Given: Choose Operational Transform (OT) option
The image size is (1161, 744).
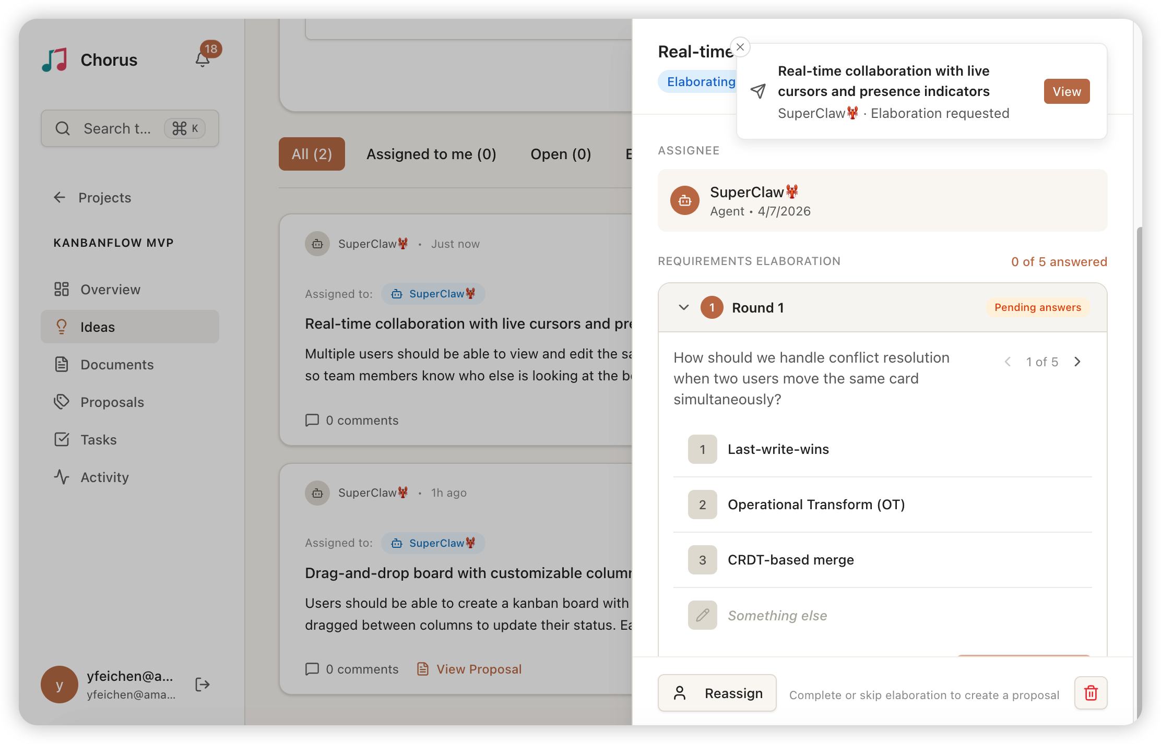Looking at the screenshot, I should pos(816,505).
